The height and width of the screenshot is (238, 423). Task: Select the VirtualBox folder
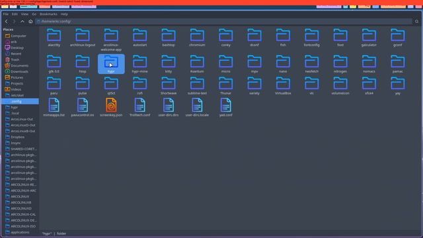[283, 86]
